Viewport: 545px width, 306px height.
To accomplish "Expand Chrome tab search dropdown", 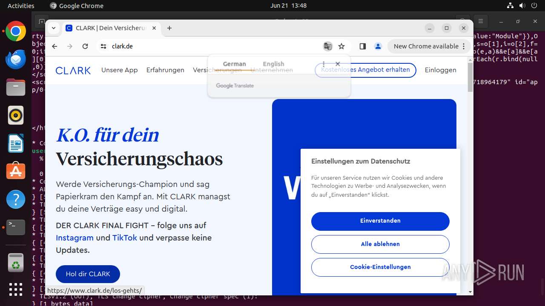I will pos(54,28).
